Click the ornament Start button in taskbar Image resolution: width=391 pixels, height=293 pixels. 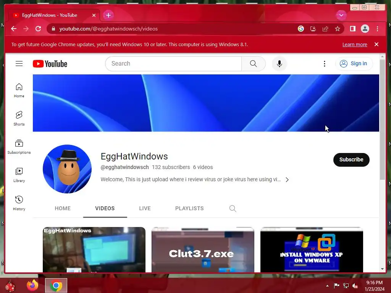(x=10, y=286)
